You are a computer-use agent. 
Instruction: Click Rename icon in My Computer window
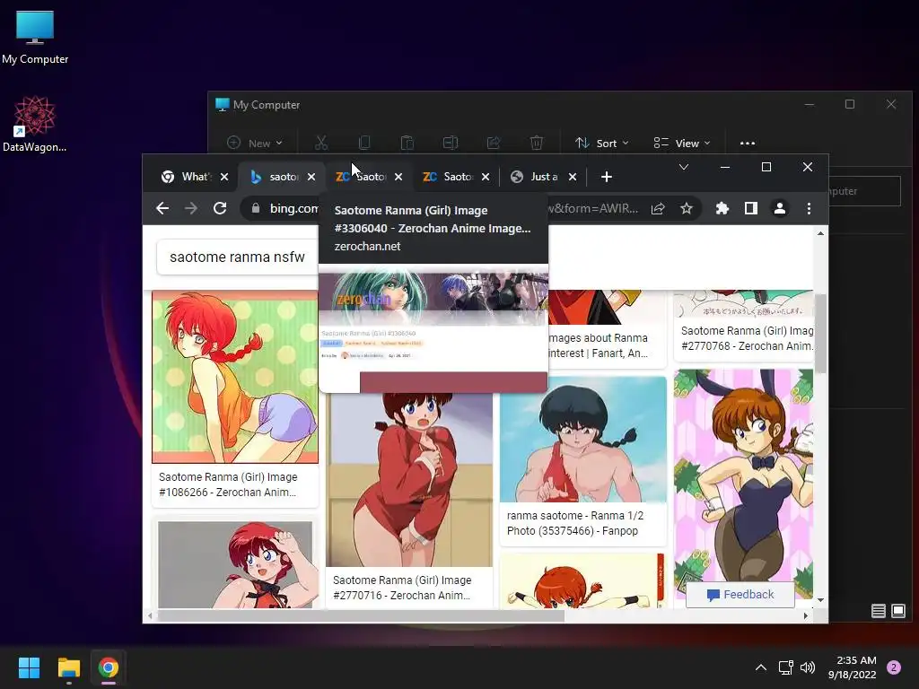(451, 143)
